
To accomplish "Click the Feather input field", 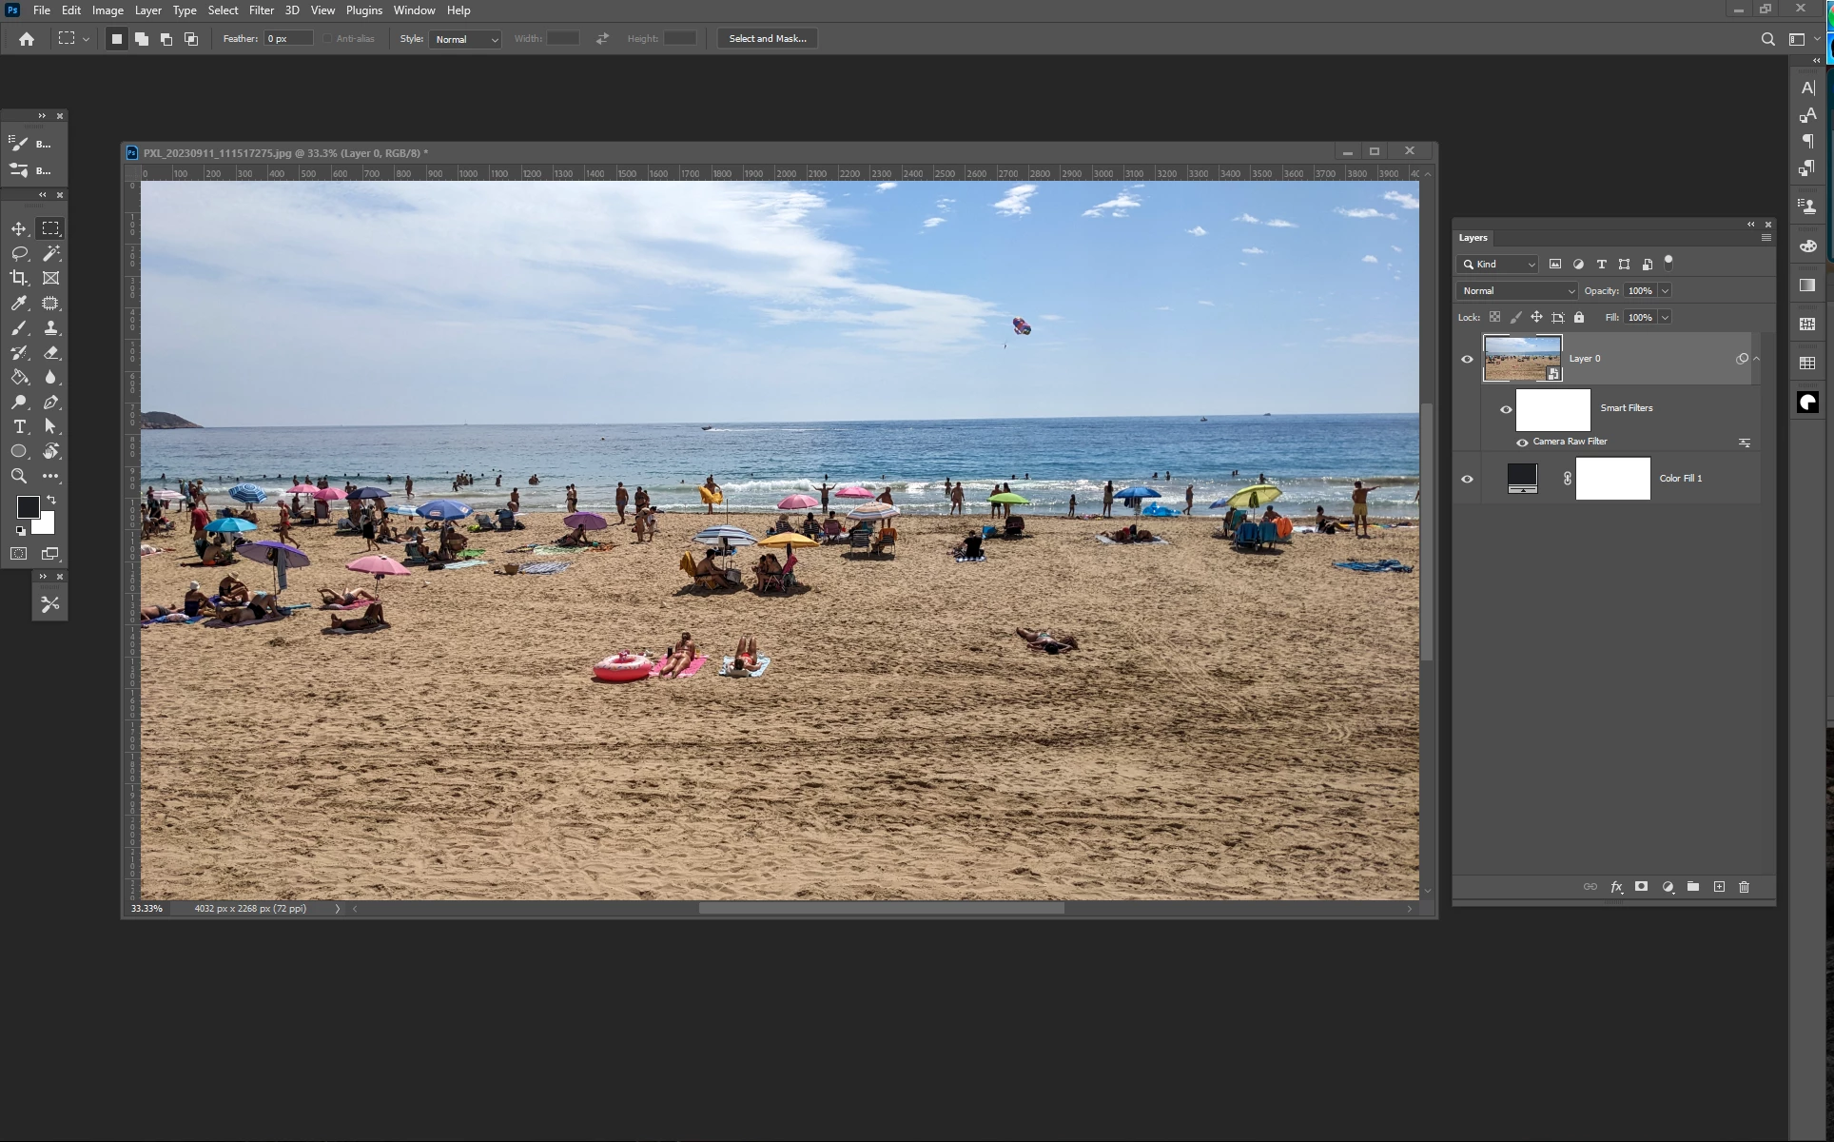I will point(287,39).
